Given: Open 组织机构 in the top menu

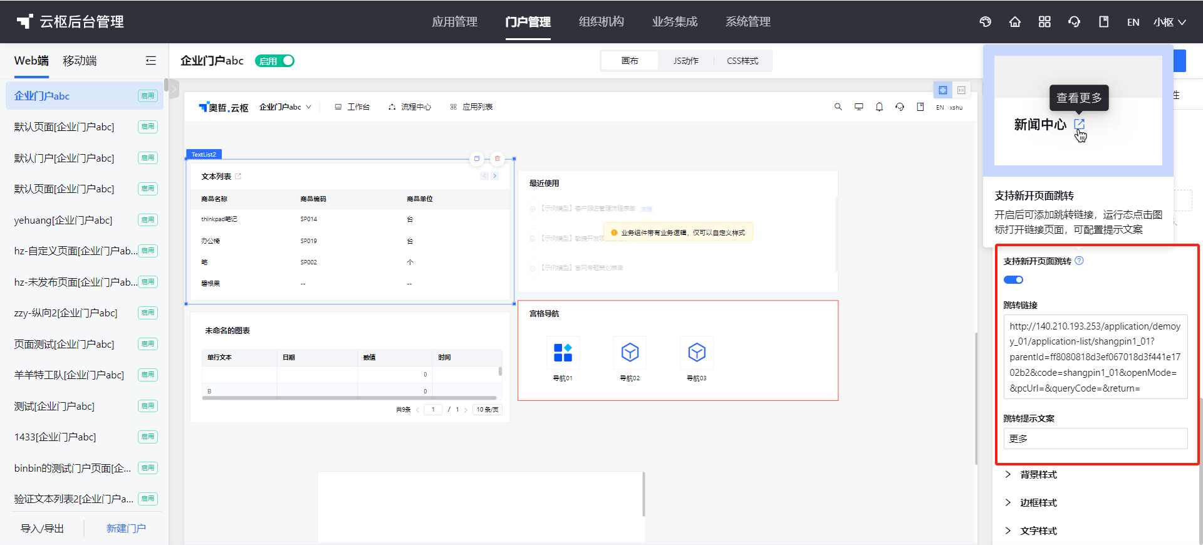Looking at the screenshot, I should pyautogui.click(x=601, y=22).
